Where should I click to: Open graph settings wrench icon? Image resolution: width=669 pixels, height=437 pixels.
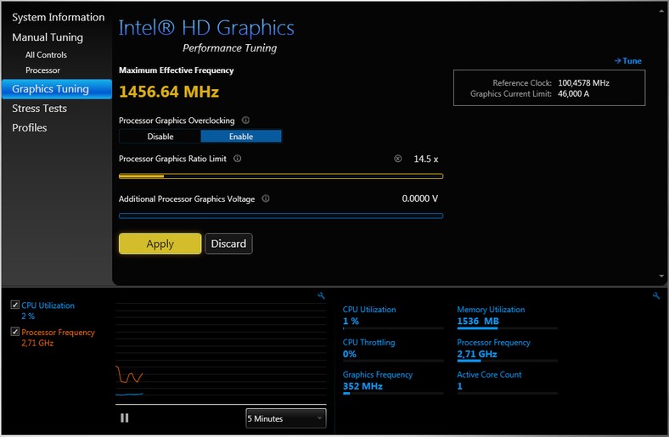(321, 296)
